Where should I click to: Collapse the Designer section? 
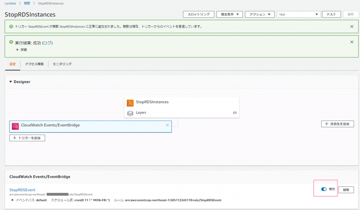[x=11, y=82]
